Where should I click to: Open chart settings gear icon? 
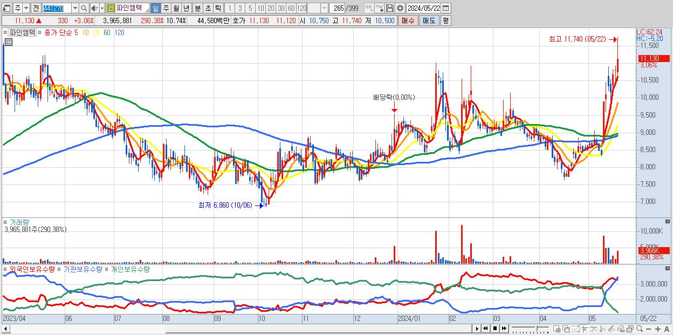(400, 8)
